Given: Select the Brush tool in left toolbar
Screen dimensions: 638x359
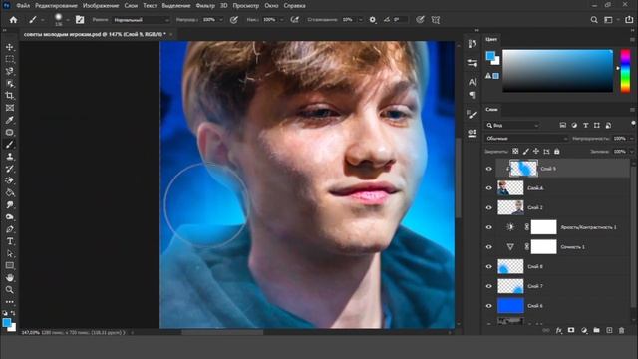Looking at the screenshot, I should tap(9, 145).
